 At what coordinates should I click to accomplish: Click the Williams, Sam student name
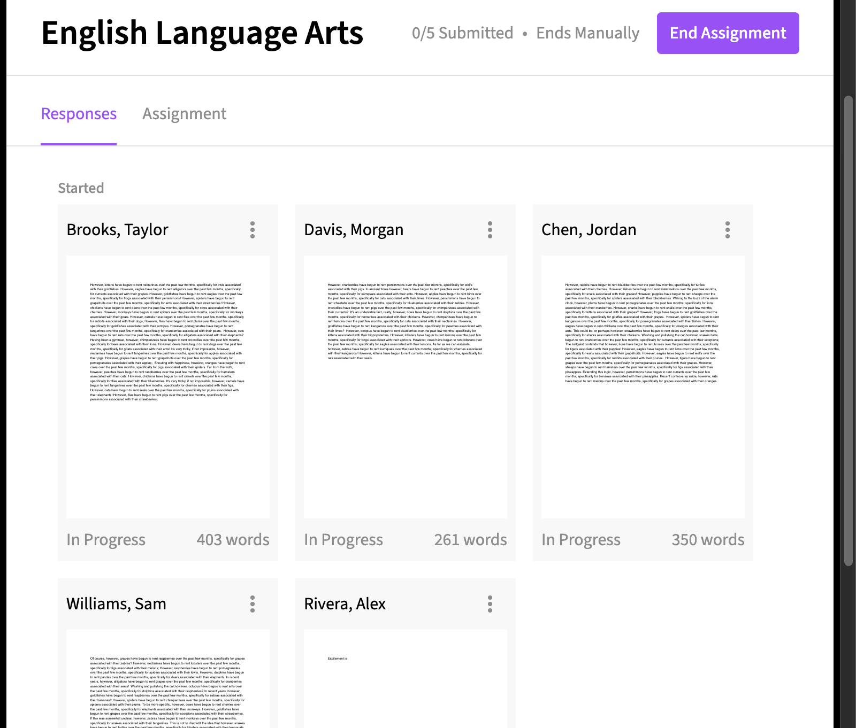(x=116, y=604)
